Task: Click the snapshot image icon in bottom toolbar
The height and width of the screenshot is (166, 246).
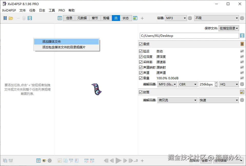Action: [60, 161]
